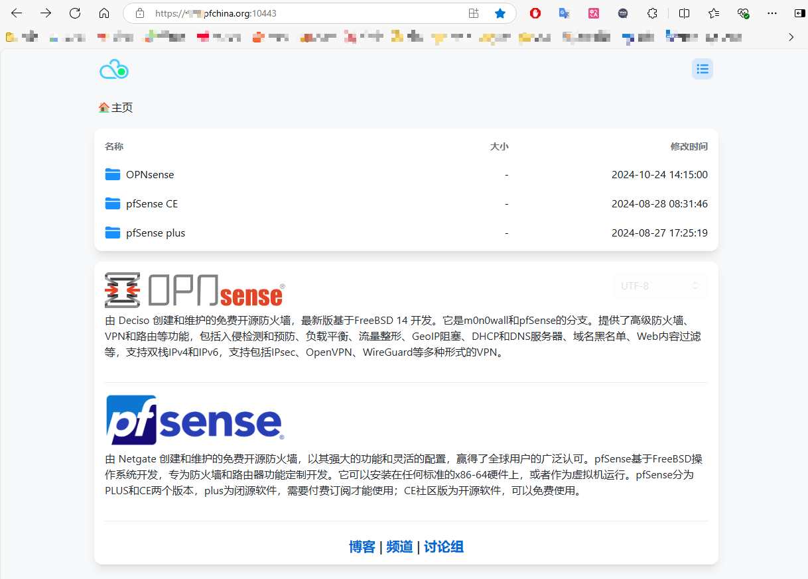Open browser settings and more menu
808x579 pixels.
click(772, 13)
